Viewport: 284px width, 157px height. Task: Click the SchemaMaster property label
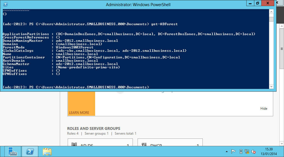[16, 64]
